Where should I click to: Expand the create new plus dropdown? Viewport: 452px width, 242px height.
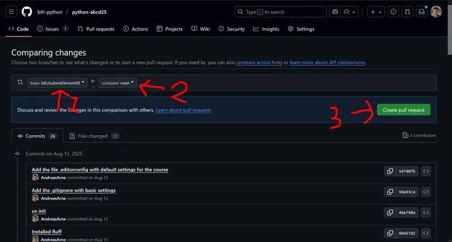(x=375, y=12)
